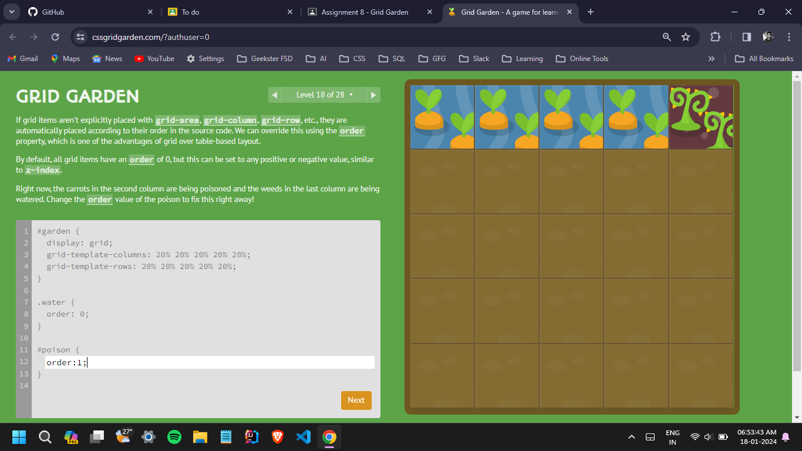Go to the previous level arrow
Viewport: 802px width, 451px height.
tap(274, 95)
